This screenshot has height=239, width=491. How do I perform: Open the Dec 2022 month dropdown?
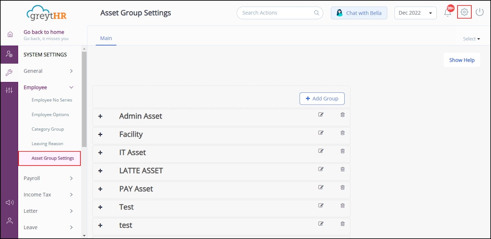(415, 13)
